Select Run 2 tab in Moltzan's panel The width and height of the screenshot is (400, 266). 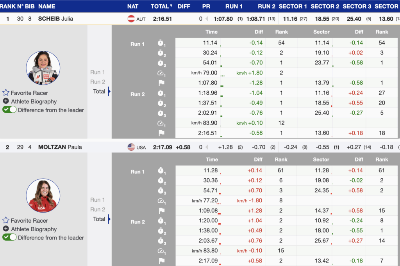point(98,209)
